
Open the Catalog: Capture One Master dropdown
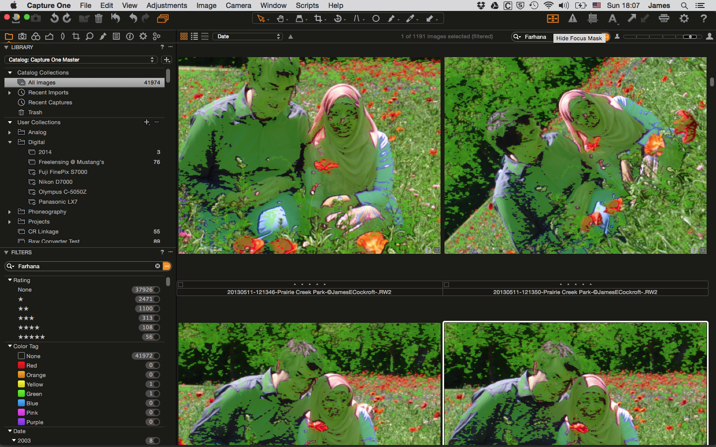point(81,60)
